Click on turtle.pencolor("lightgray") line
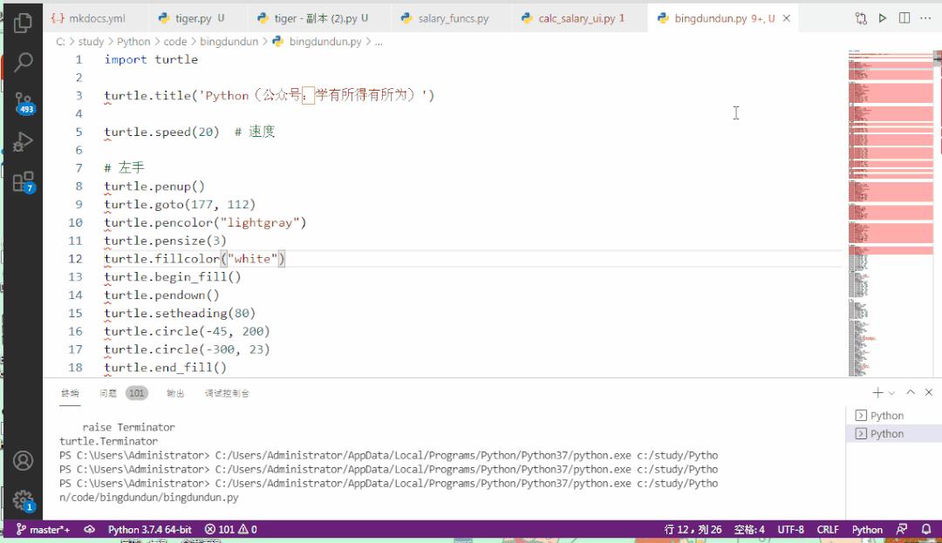The width and height of the screenshot is (942, 543). 205,222
